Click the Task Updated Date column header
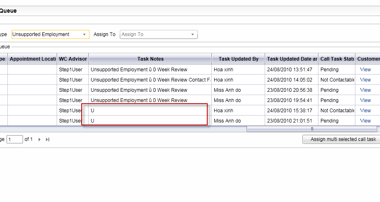Viewport: 380px width, 202px height. point(292,59)
